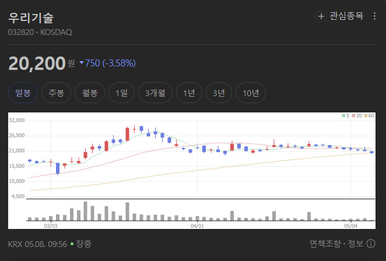Switch to 주봉 weekly candle tab

click(x=57, y=93)
